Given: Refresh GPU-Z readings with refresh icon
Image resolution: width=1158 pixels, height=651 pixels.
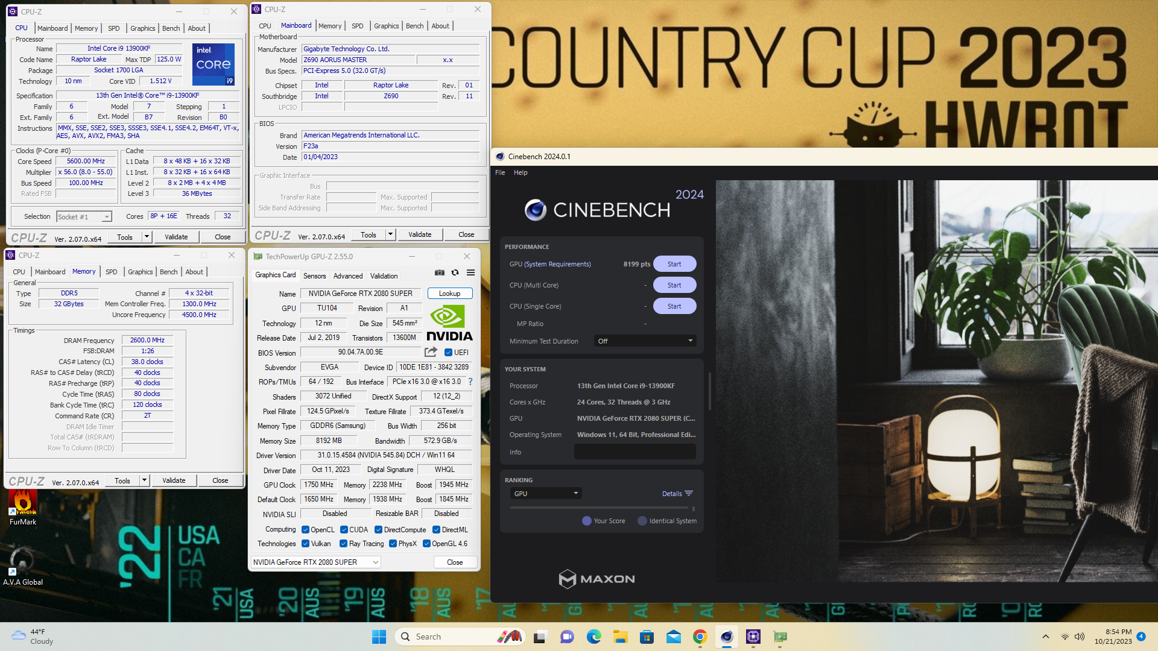Looking at the screenshot, I should coord(455,273).
